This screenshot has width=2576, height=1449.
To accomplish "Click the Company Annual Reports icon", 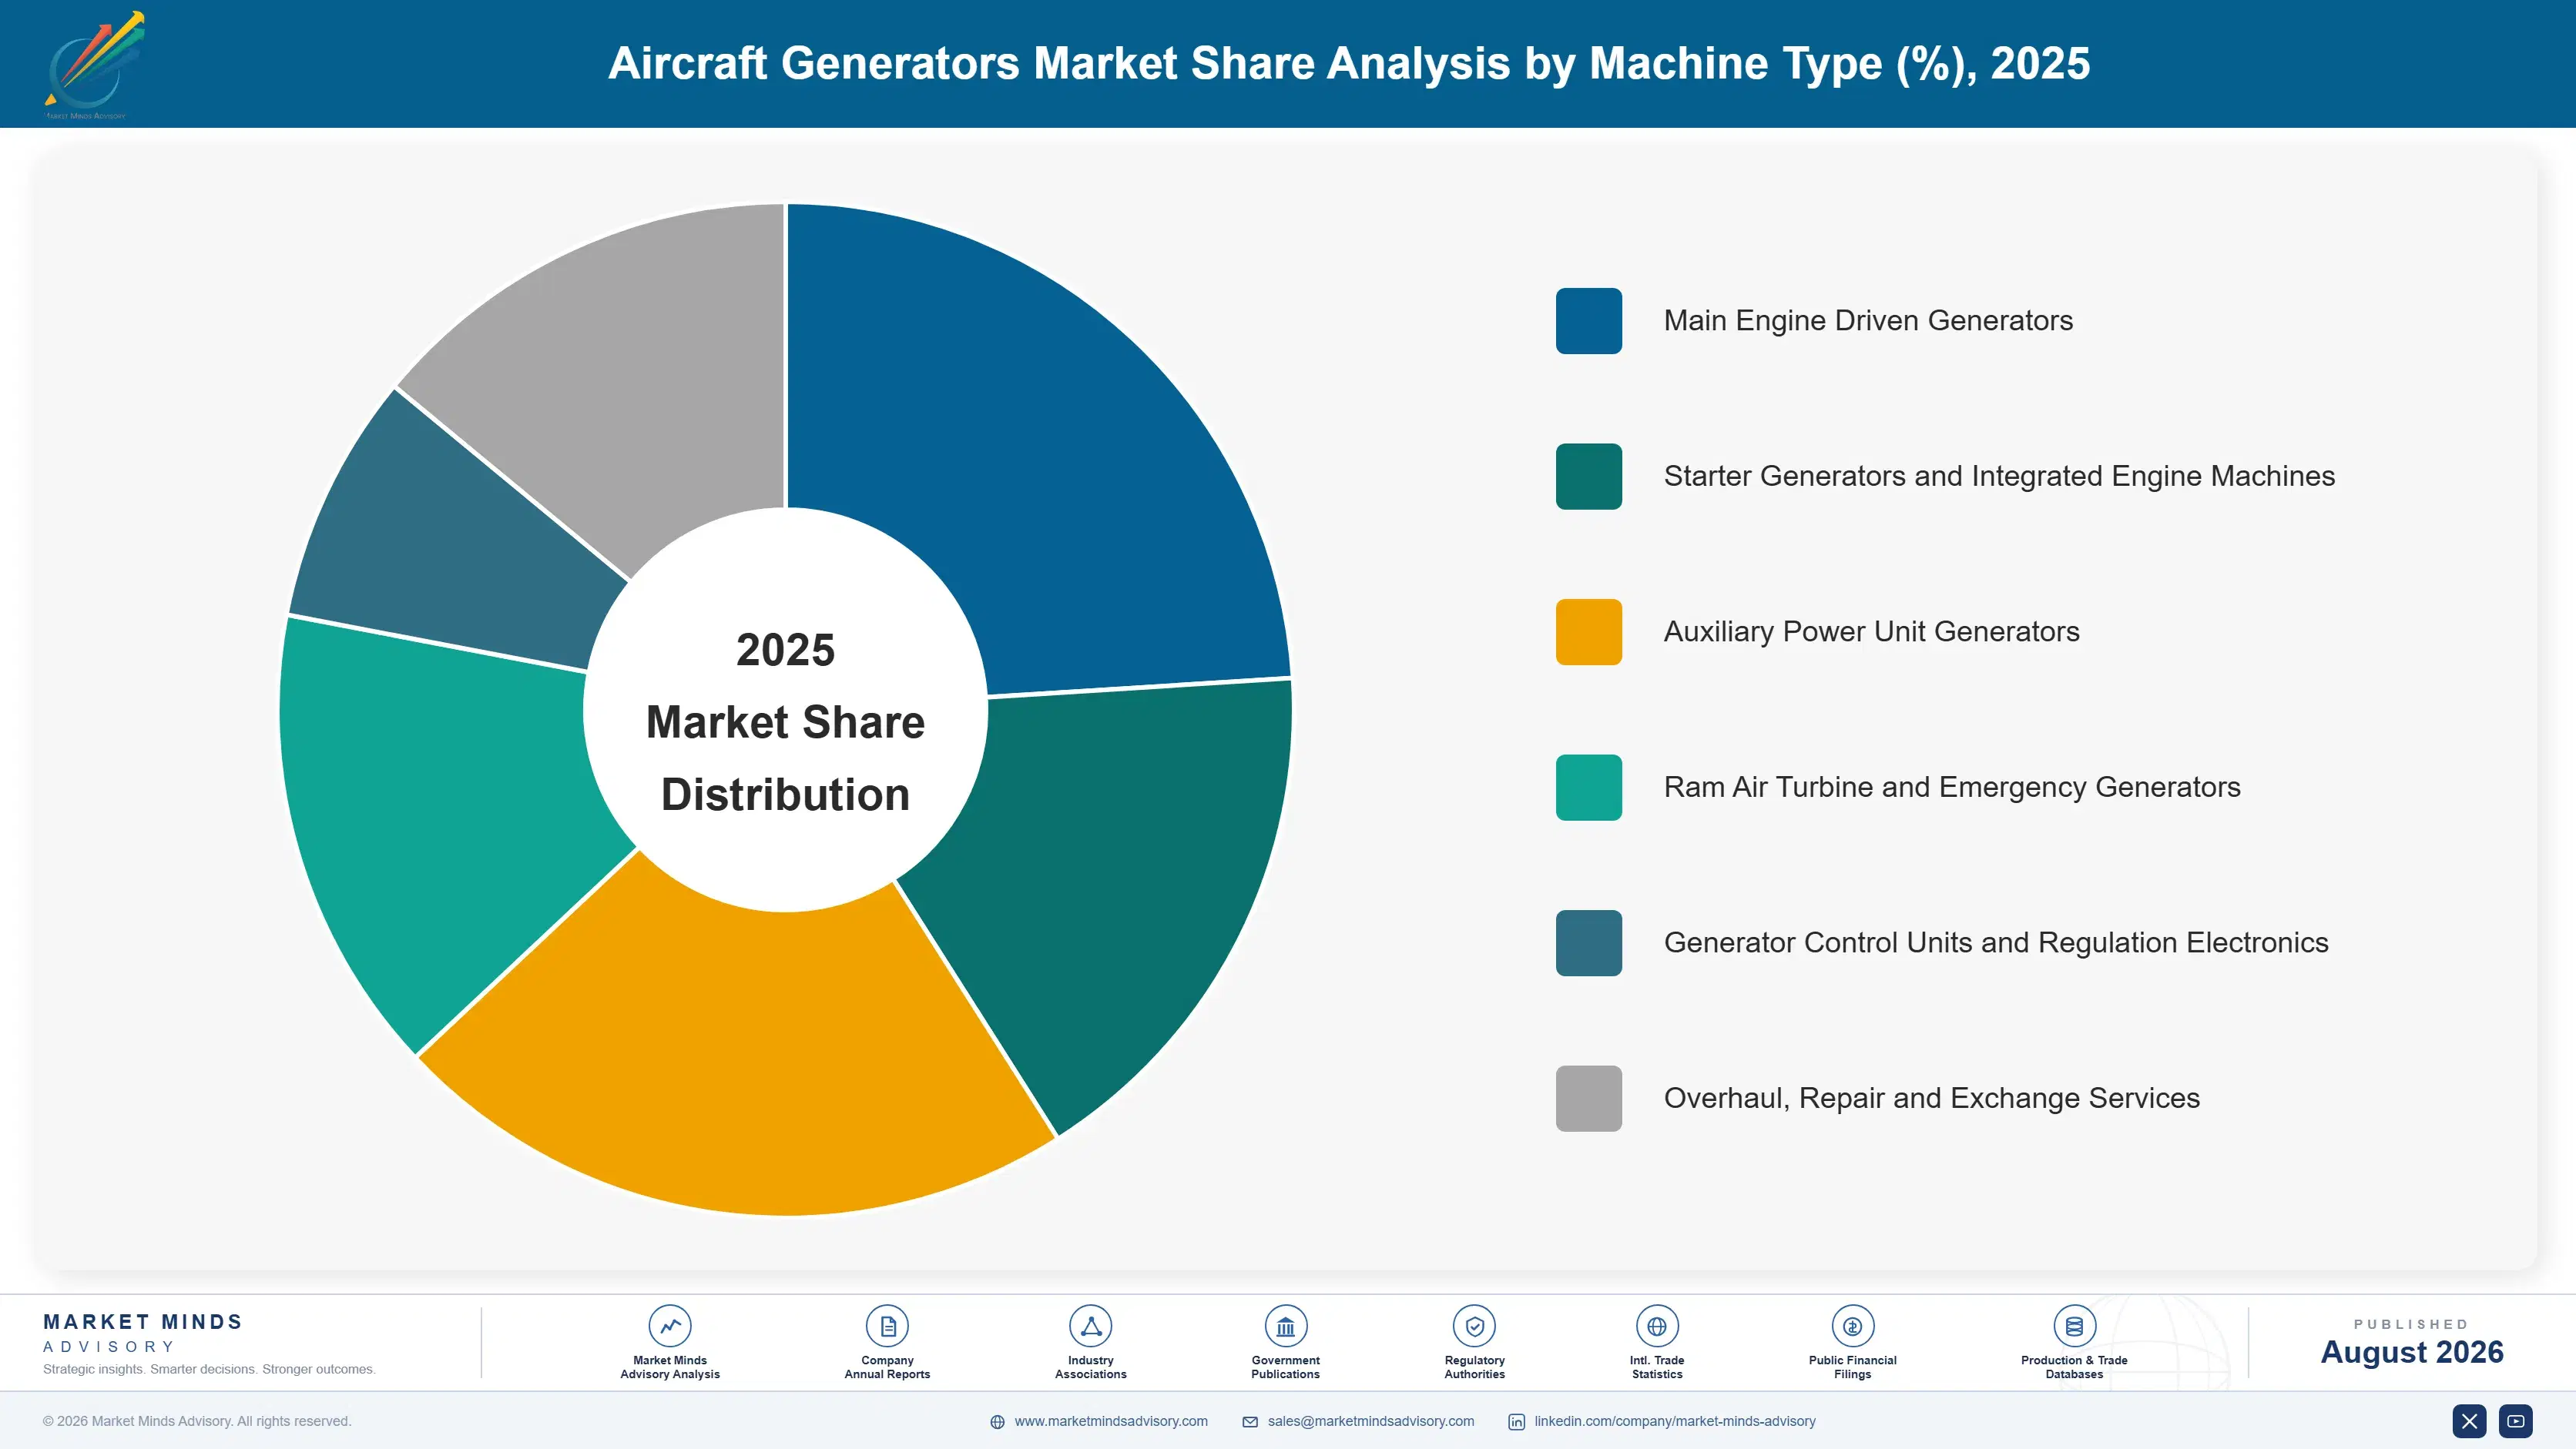I will pyautogui.click(x=887, y=1326).
